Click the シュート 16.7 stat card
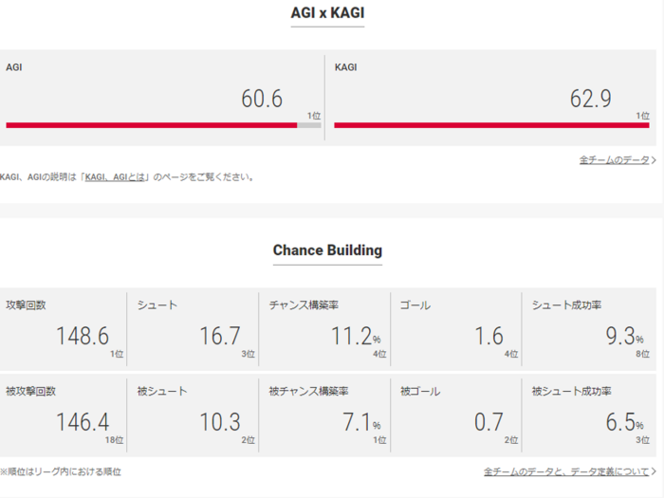664x498 pixels. 194,328
